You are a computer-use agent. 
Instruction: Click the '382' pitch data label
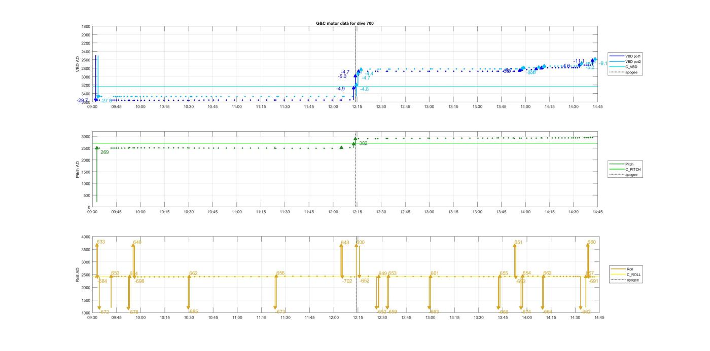(x=363, y=143)
